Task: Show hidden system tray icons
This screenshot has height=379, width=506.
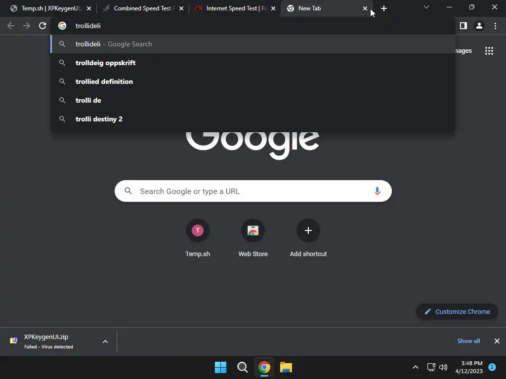Action: pos(416,367)
